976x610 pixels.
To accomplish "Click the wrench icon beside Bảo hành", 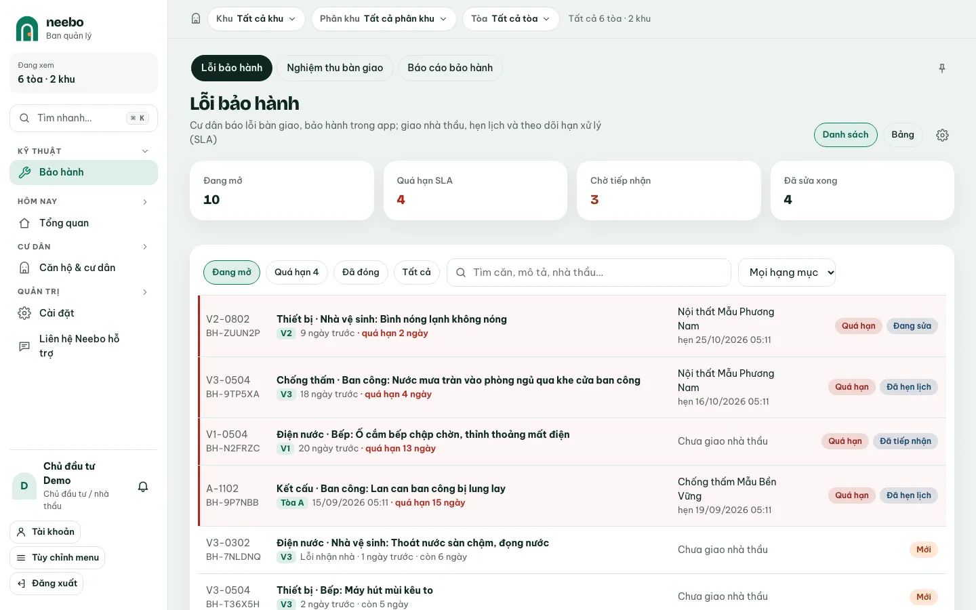I will coord(24,172).
